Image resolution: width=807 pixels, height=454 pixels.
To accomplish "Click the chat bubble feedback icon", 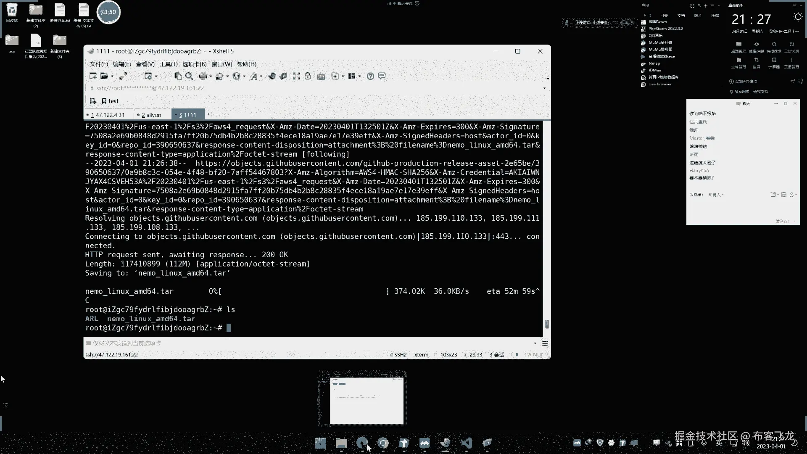I will point(382,76).
